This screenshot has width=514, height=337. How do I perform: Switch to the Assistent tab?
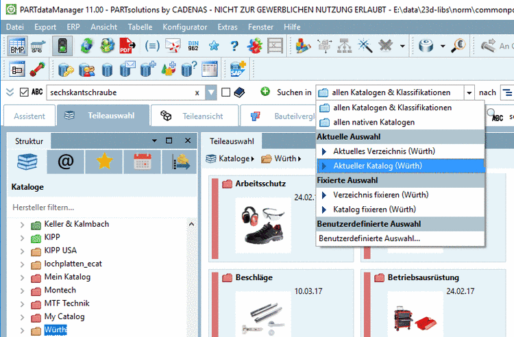[x=29, y=116]
